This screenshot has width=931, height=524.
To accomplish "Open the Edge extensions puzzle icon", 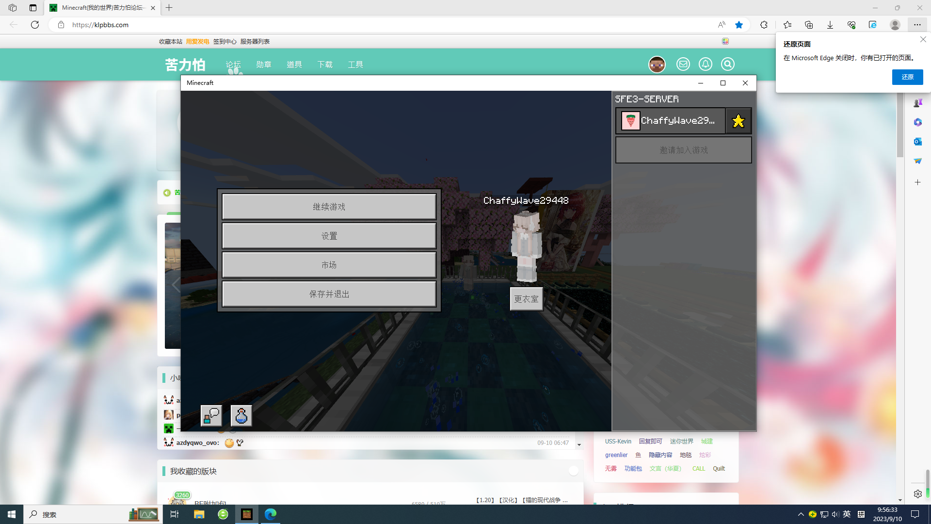I will [x=764, y=25].
